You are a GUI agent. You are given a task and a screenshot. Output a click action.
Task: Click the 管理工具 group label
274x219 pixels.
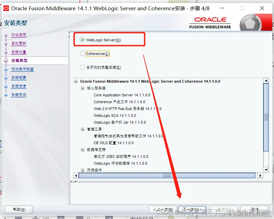tap(94, 129)
